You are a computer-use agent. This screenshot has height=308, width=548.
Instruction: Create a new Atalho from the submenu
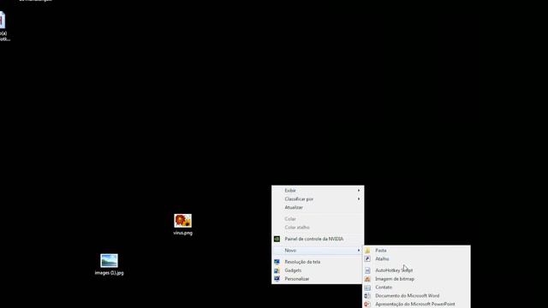[417, 258]
